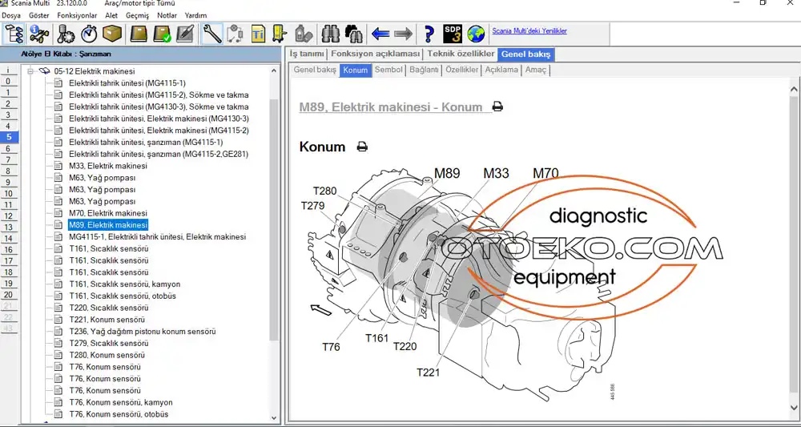Select main group 0 in the left index
The image size is (801, 427).
[x=9, y=81]
